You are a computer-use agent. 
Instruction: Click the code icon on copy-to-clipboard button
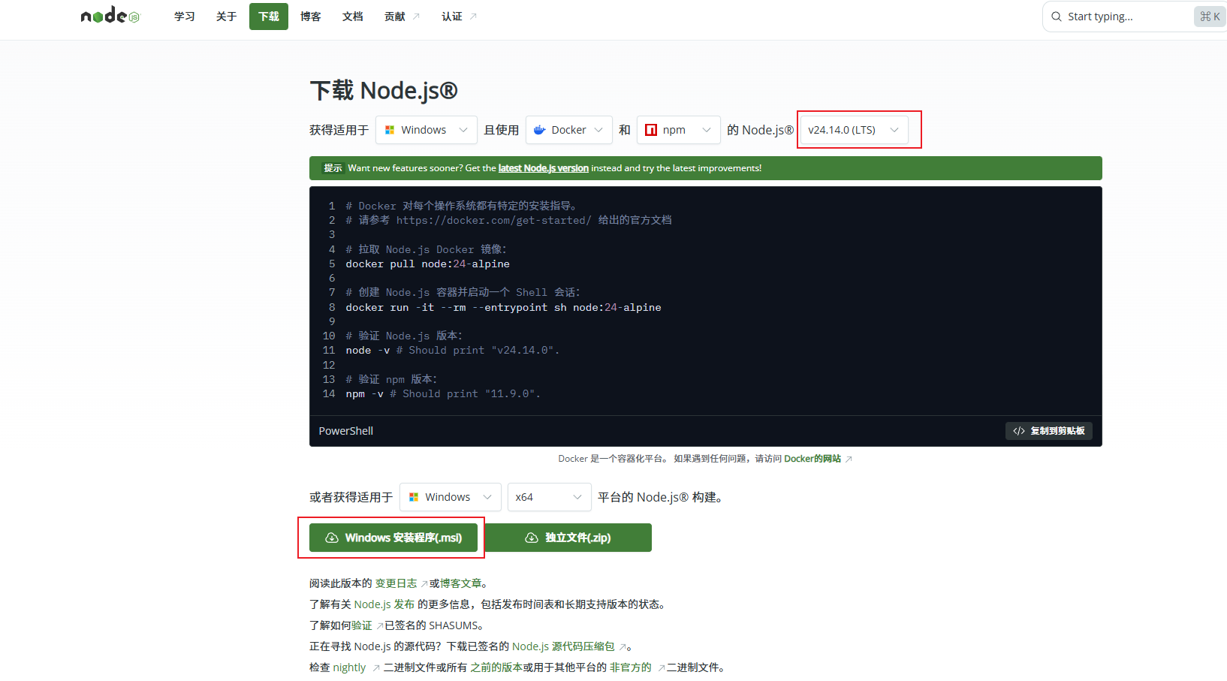1019,431
